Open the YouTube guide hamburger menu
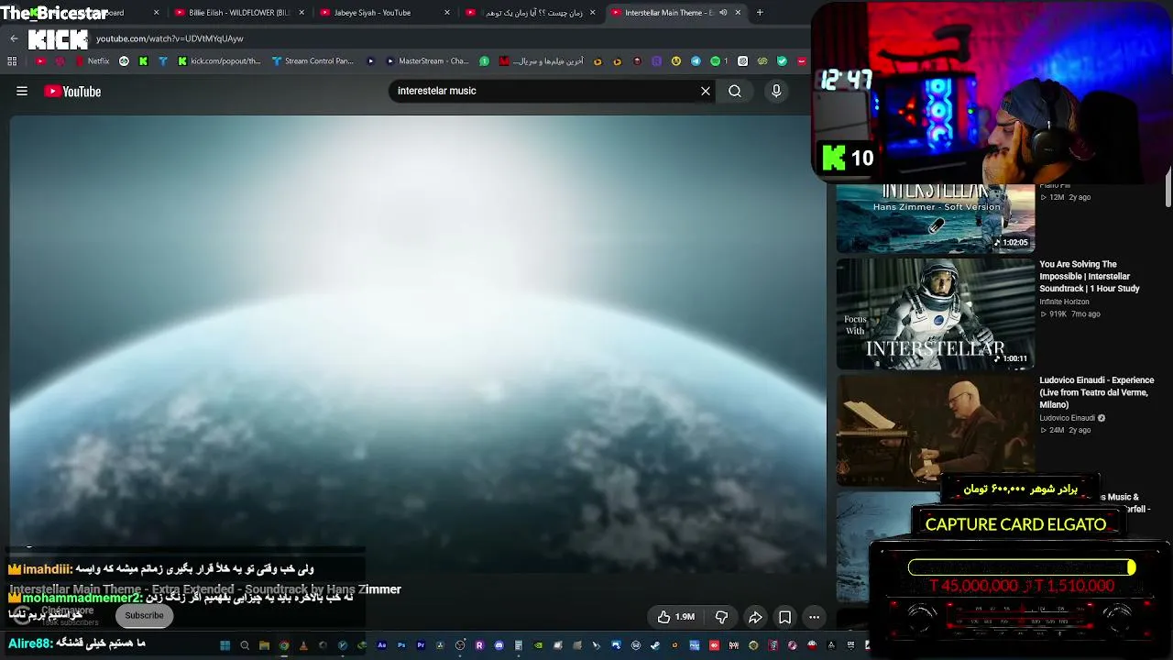This screenshot has height=660, width=1173. pos(22,91)
